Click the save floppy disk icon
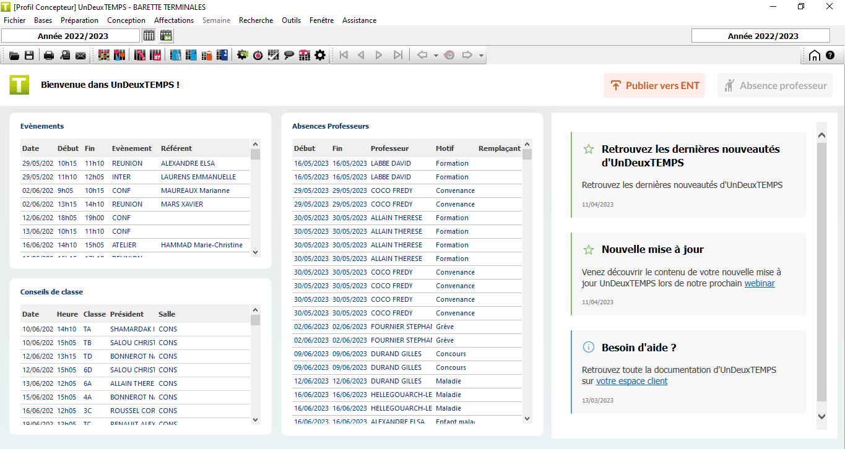 click(x=29, y=56)
